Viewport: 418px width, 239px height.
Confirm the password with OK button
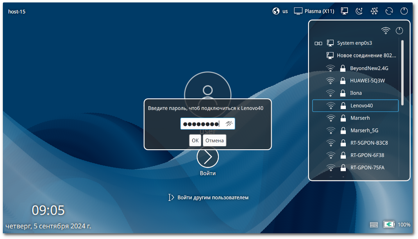[x=195, y=141]
